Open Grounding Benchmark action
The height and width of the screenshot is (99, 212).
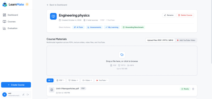click(x=133, y=27)
